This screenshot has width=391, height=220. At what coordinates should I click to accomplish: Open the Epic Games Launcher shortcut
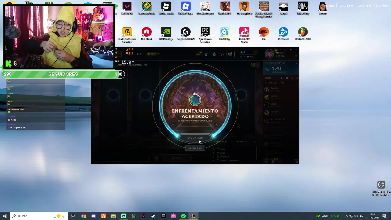click(205, 35)
